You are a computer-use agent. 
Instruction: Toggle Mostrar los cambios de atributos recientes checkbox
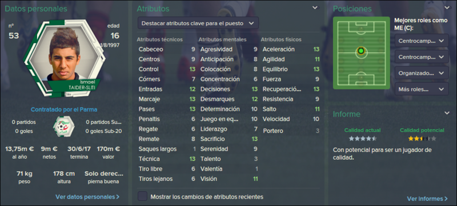142,196
